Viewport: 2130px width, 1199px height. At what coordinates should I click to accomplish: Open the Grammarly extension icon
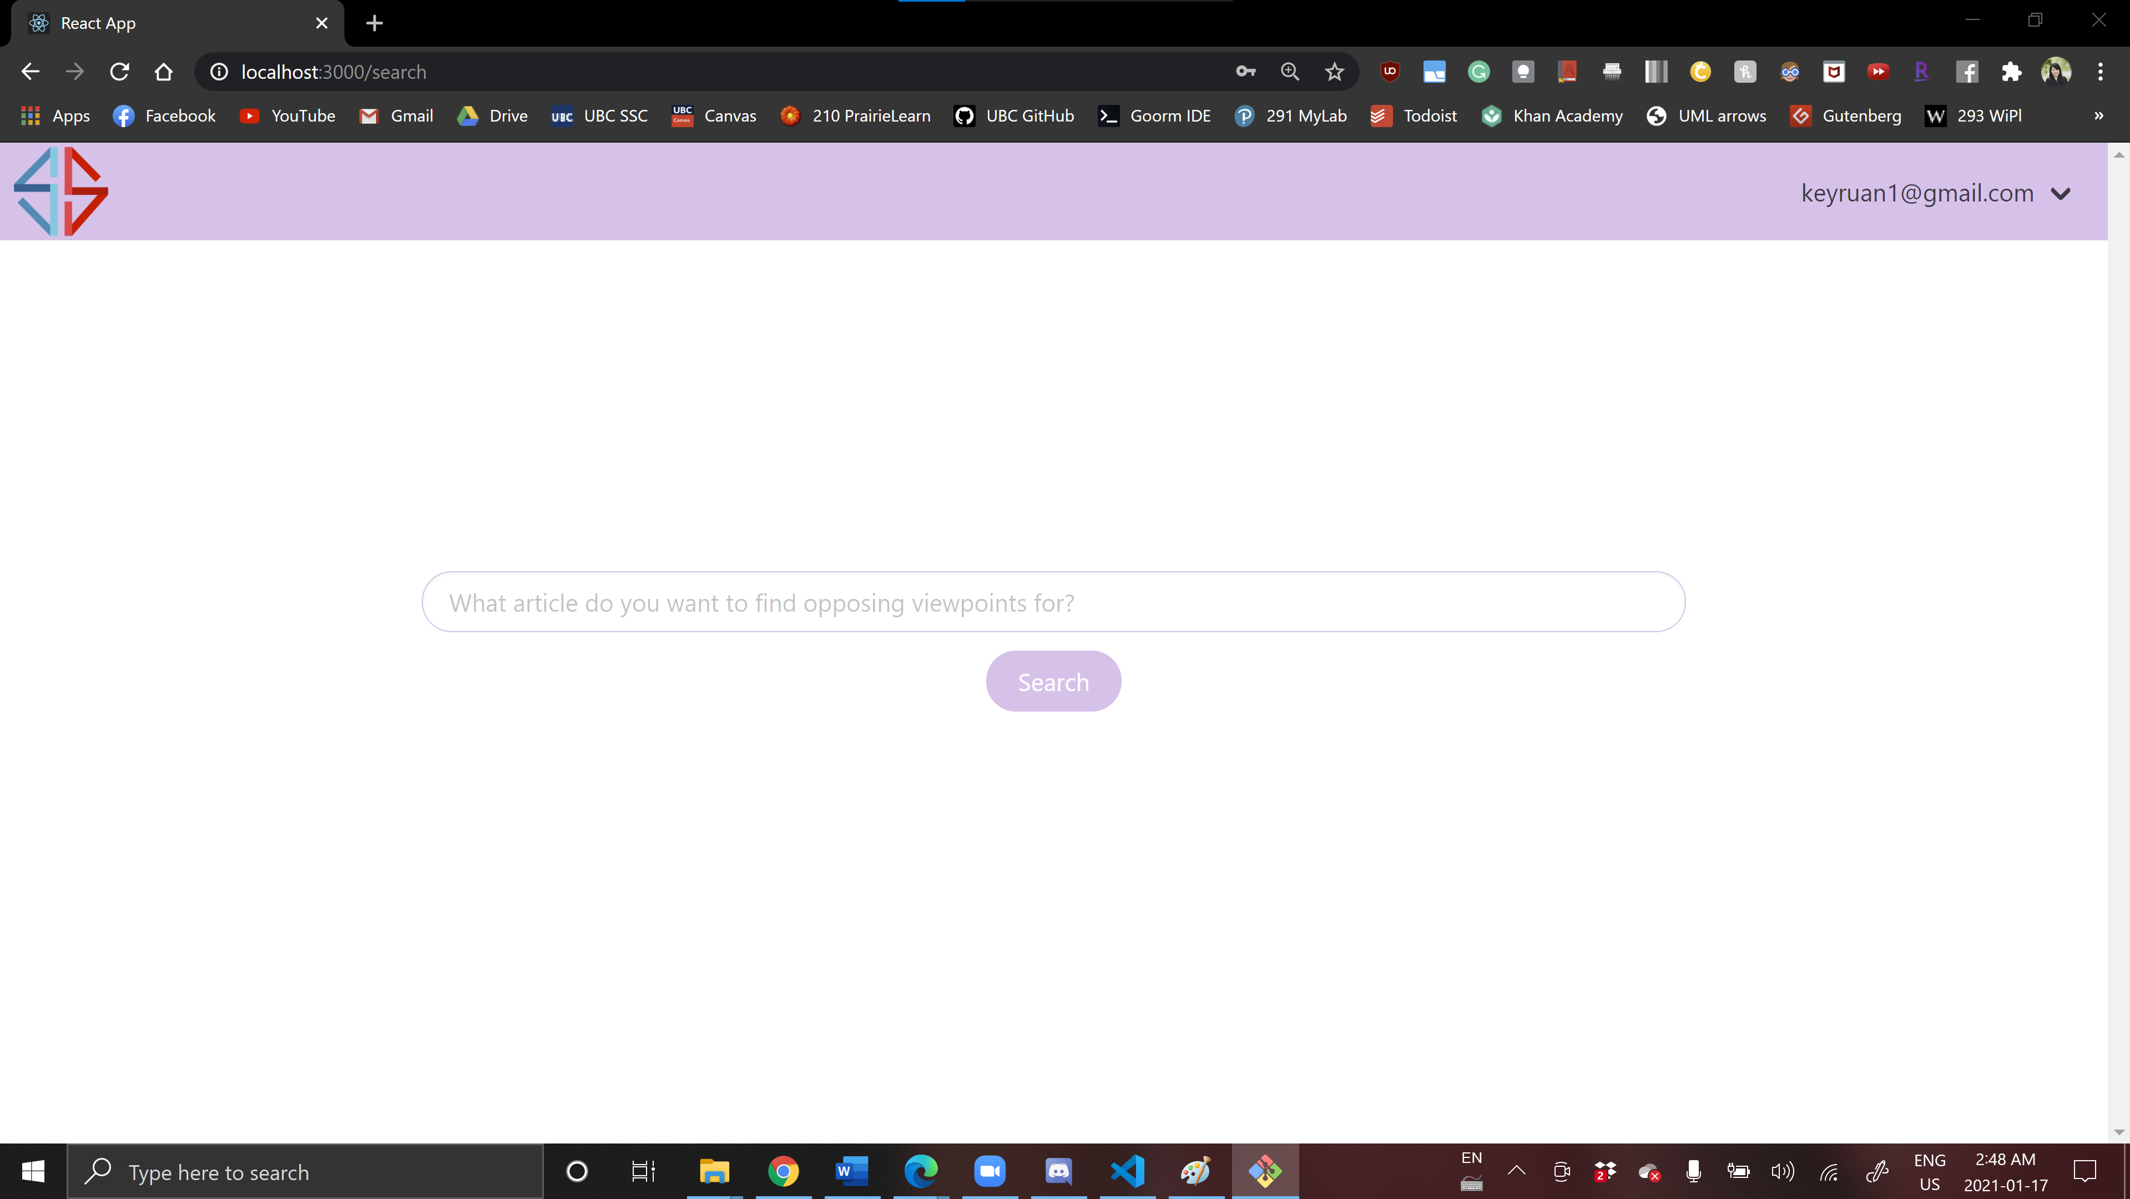point(1478,72)
